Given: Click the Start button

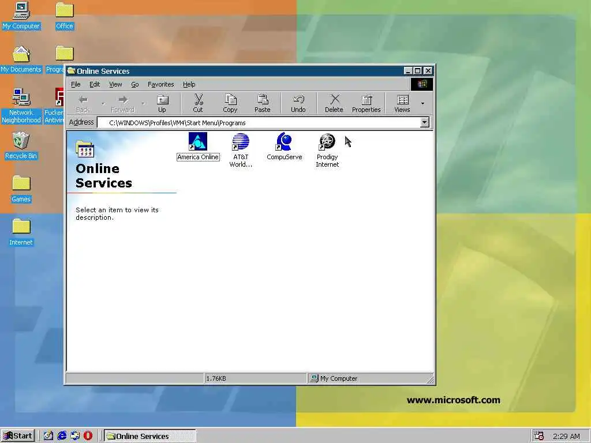Looking at the screenshot, I should (x=18, y=436).
